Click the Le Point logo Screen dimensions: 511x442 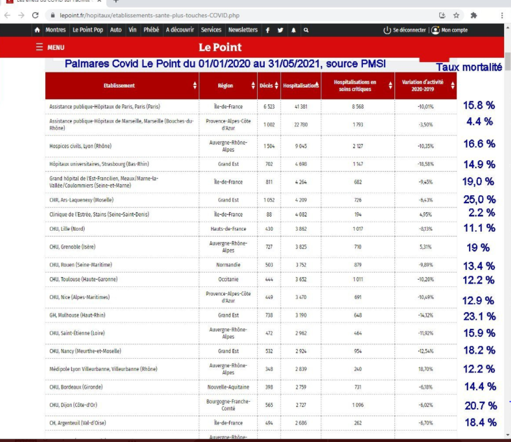(x=220, y=47)
